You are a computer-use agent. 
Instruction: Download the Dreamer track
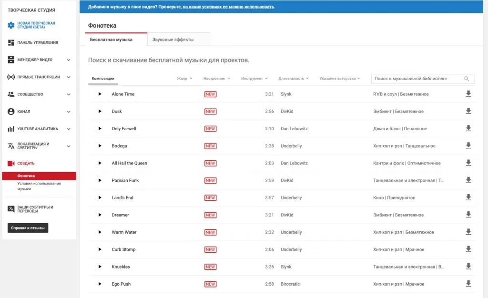tap(468, 215)
